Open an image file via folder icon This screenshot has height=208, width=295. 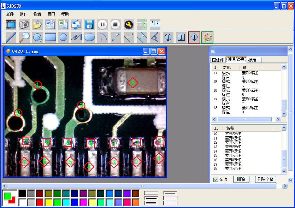[x=37, y=24]
